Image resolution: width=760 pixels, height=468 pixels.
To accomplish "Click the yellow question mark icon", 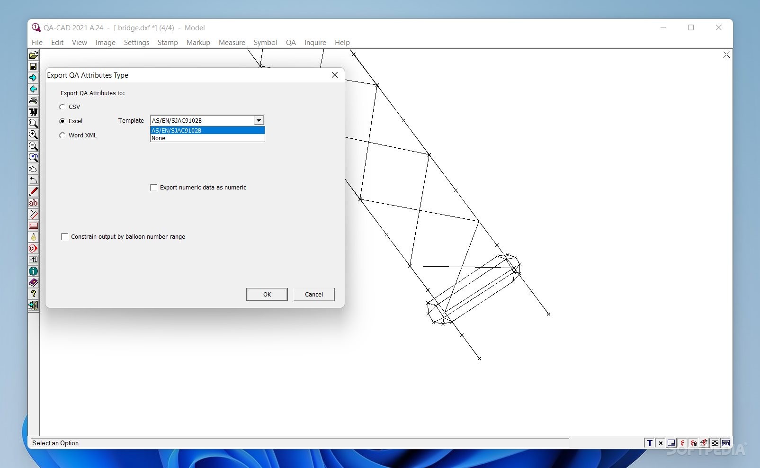I will (33, 294).
